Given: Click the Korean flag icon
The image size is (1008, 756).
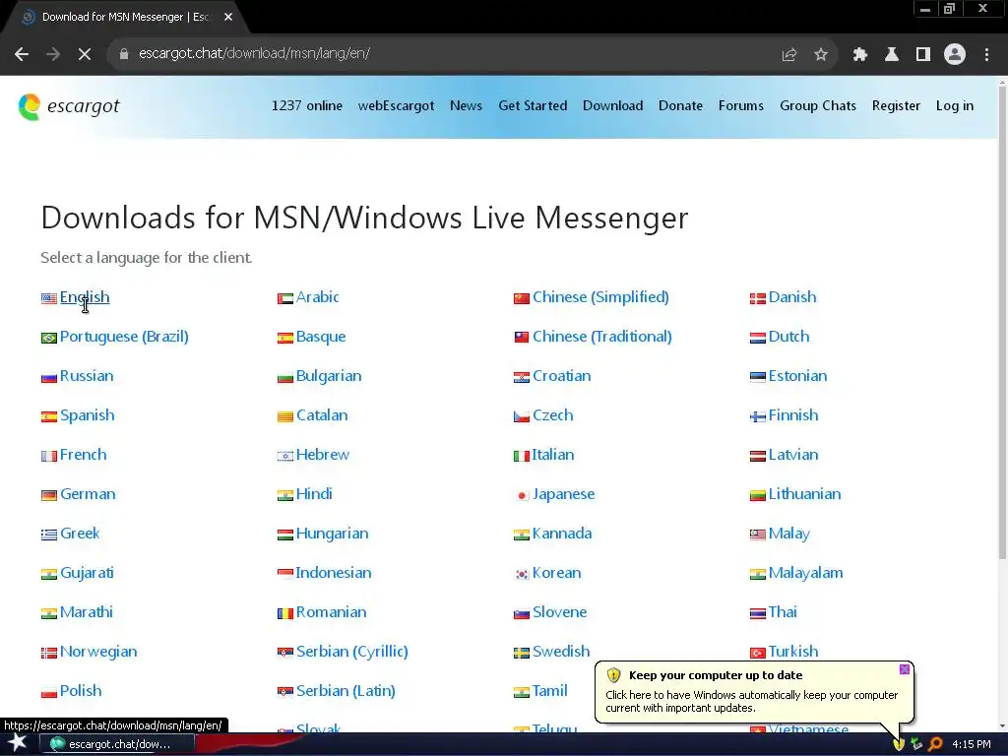Looking at the screenshot, I should [x=522, y=574].
